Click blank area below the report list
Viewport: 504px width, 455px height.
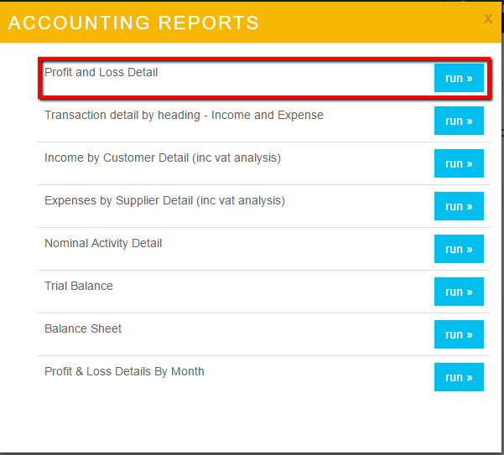pos(252,423)
